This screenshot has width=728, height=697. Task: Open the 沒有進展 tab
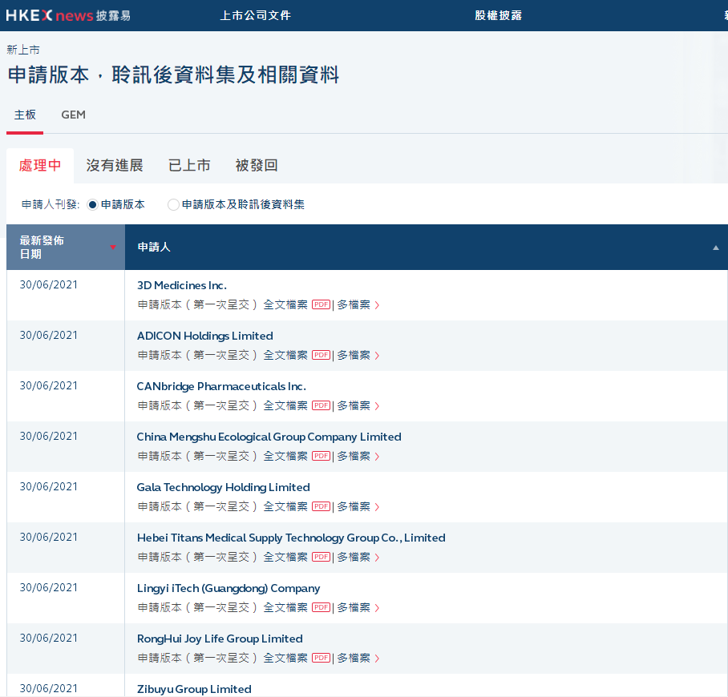point(115,165)
